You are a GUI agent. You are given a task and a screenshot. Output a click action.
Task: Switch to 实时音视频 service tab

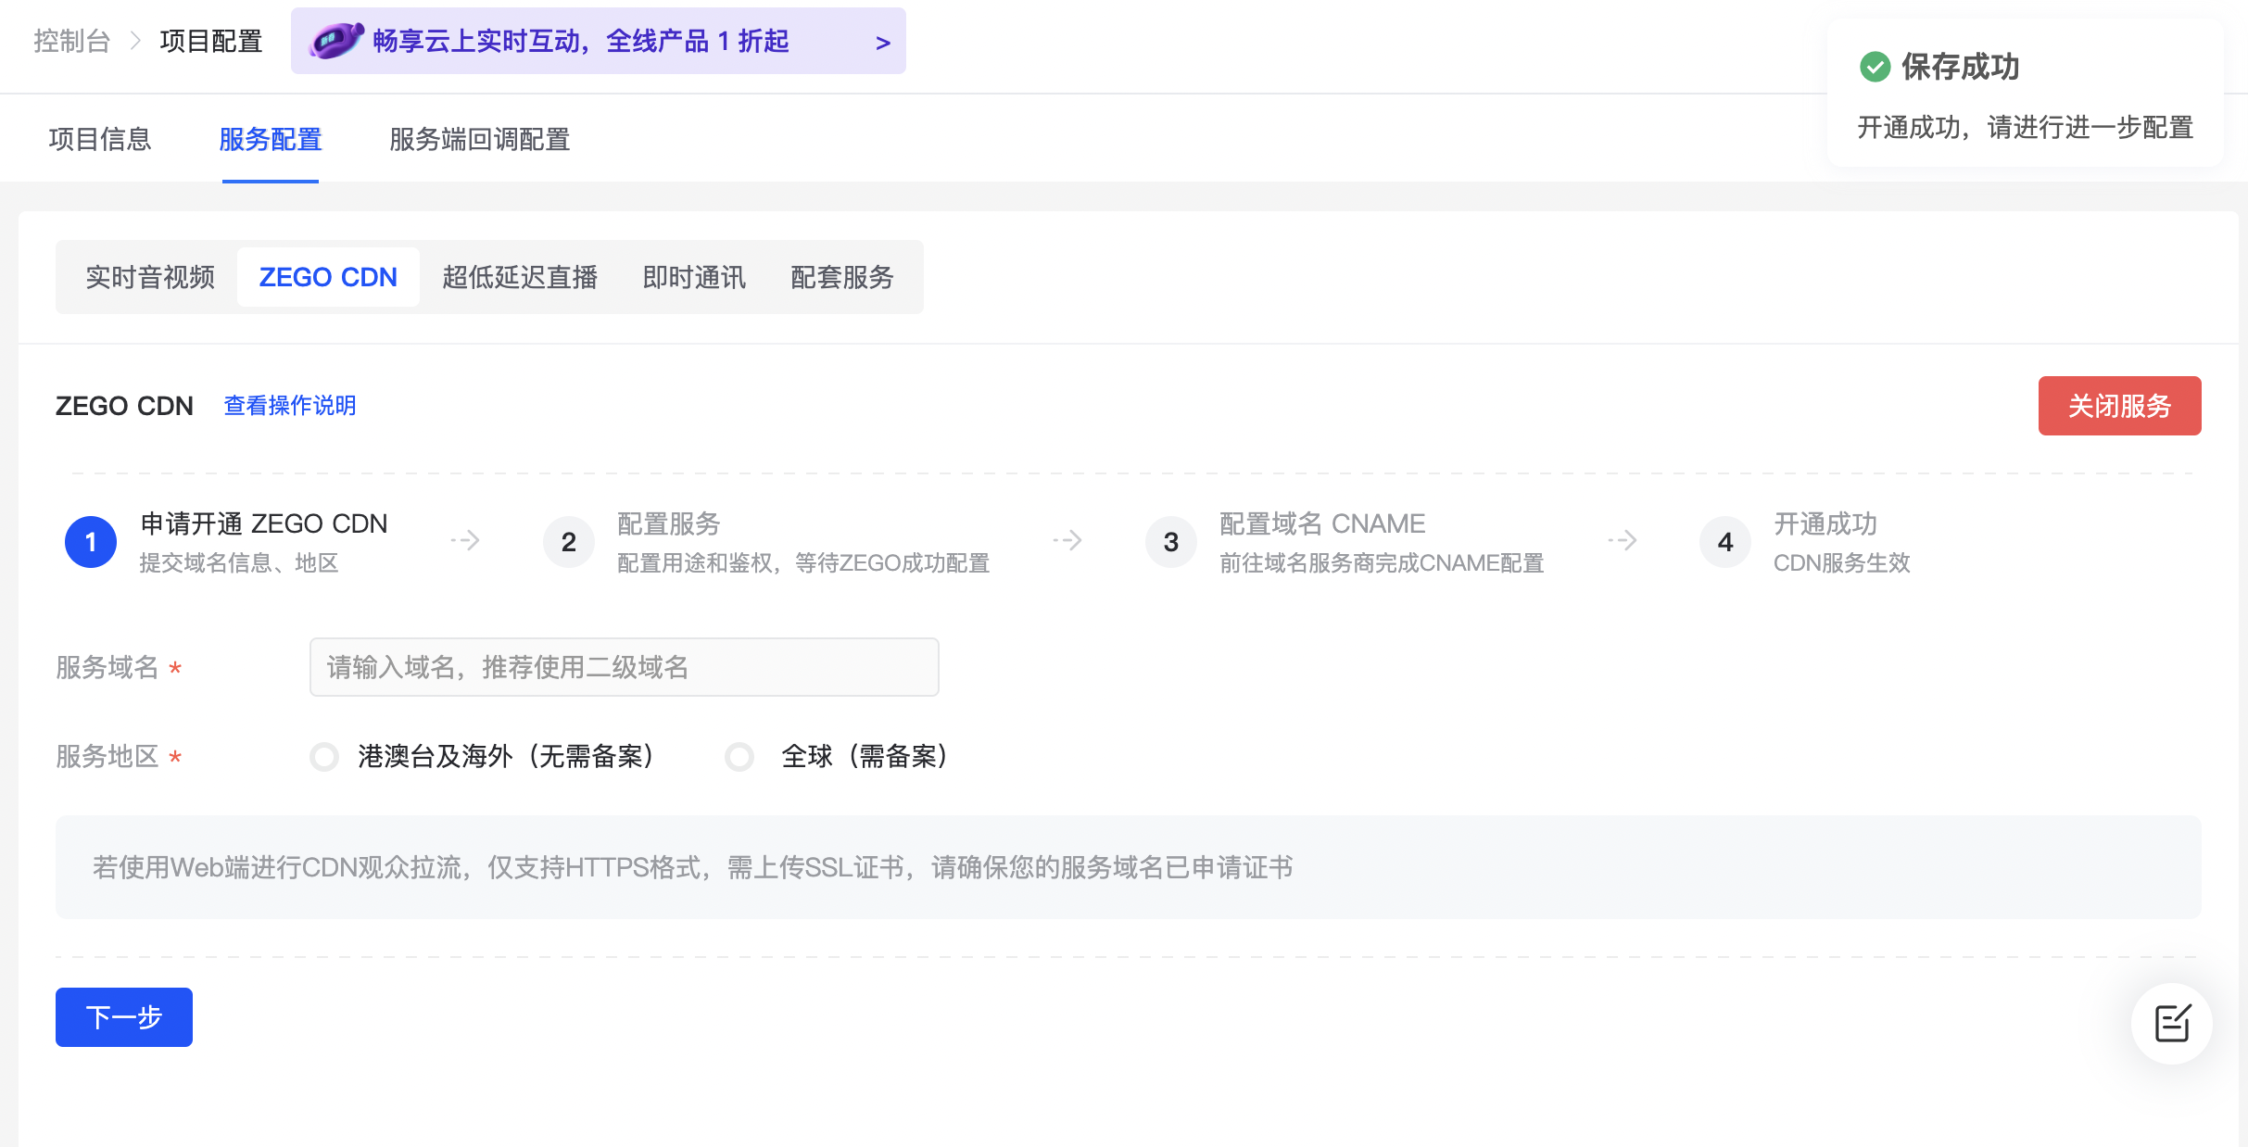[x=150, y=277]
